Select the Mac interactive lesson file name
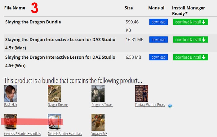 (x=60, y=44)
